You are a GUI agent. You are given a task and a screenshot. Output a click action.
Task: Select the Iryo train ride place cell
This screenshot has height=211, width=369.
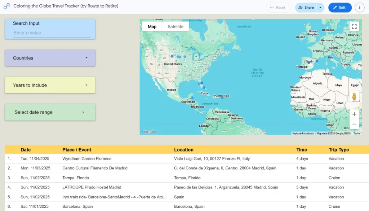click(x=115, y=197)
